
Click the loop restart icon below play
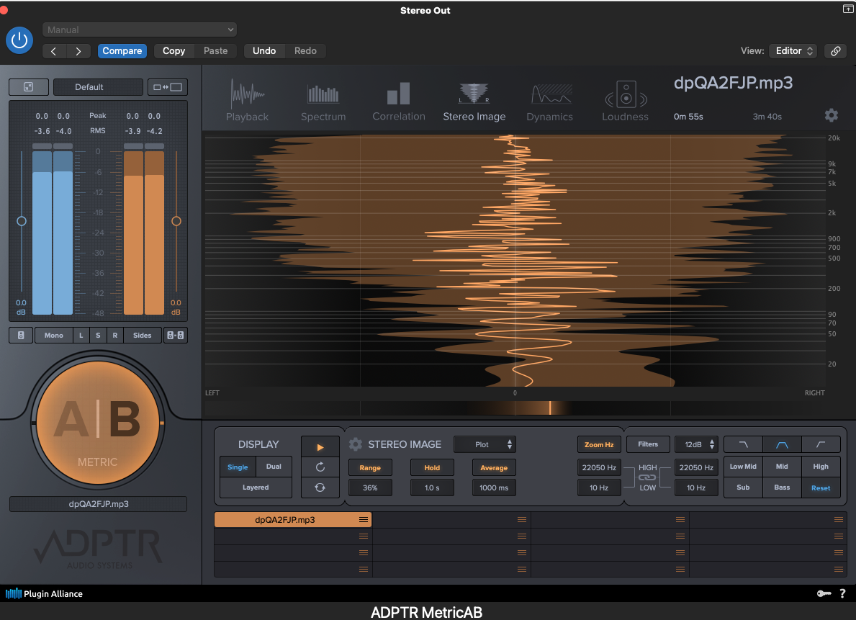(320, 467)
